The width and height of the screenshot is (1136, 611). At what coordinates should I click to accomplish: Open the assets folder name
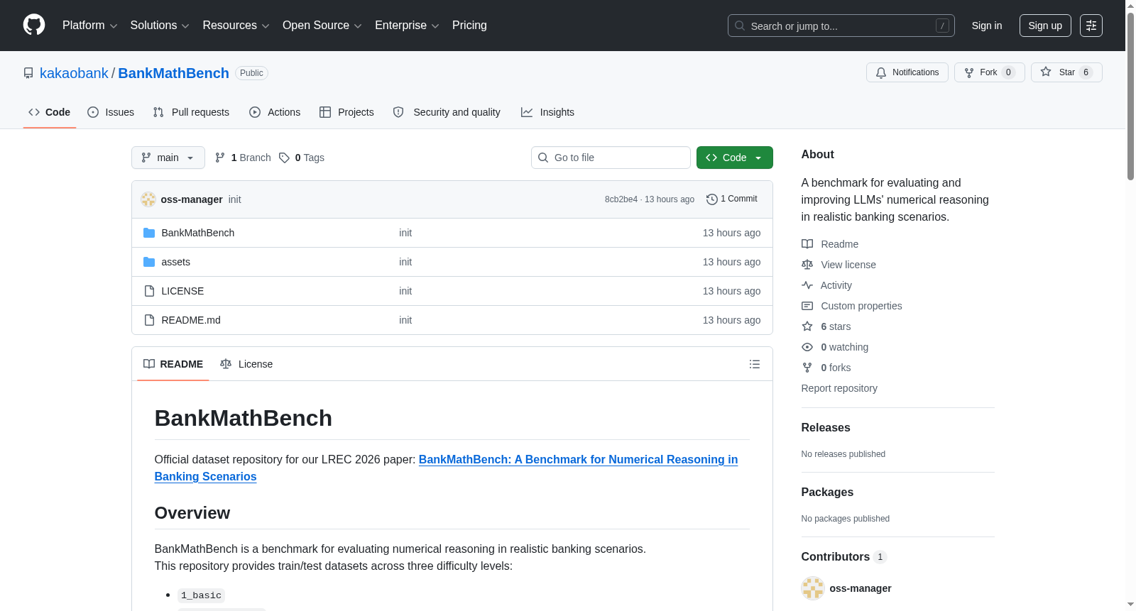click(x=176, y=262)
